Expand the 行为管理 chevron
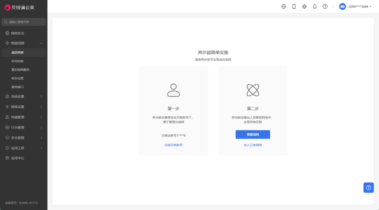This screenshot has height=210, width=379. (x=41, y=128)
